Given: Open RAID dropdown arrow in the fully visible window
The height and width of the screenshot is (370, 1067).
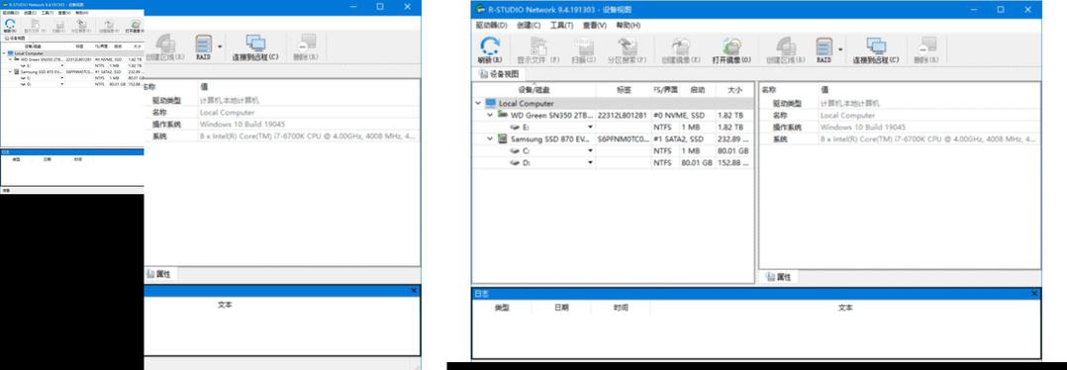Looking at the screenshot, I should click(840, 49).
